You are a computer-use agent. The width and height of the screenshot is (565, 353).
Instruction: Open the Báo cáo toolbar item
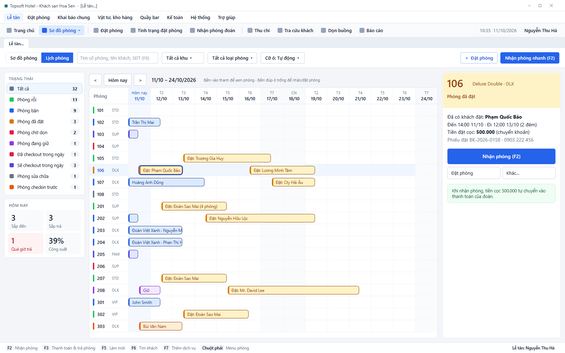click(x=371, y=30)
